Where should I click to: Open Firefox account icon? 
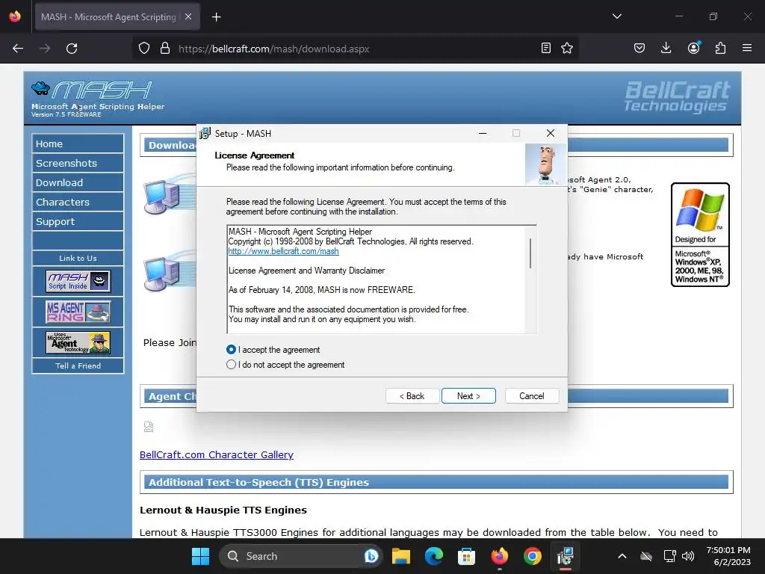coord(694,48)
